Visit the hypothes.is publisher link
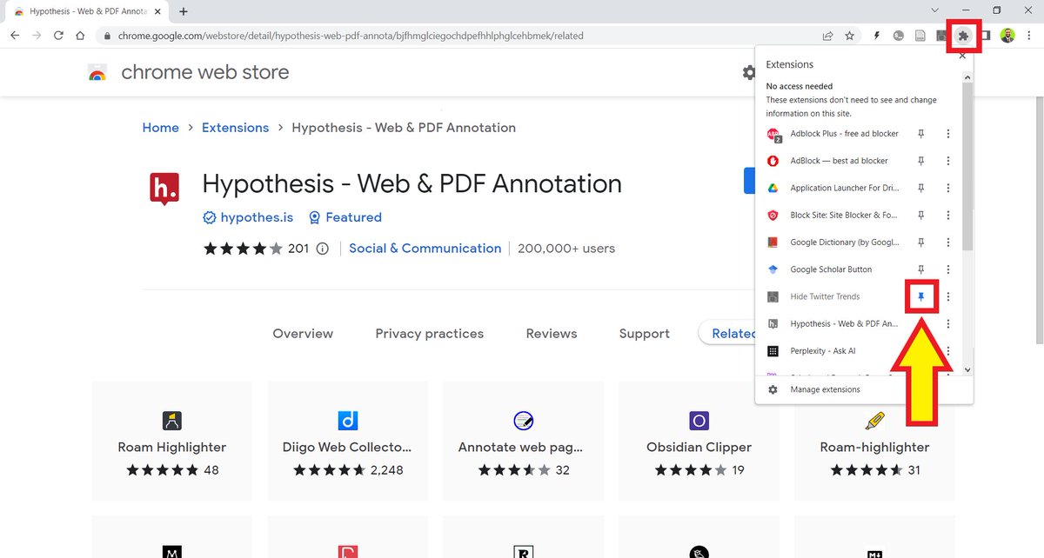This screenshot has width=1044, height=558. [248, 217]
